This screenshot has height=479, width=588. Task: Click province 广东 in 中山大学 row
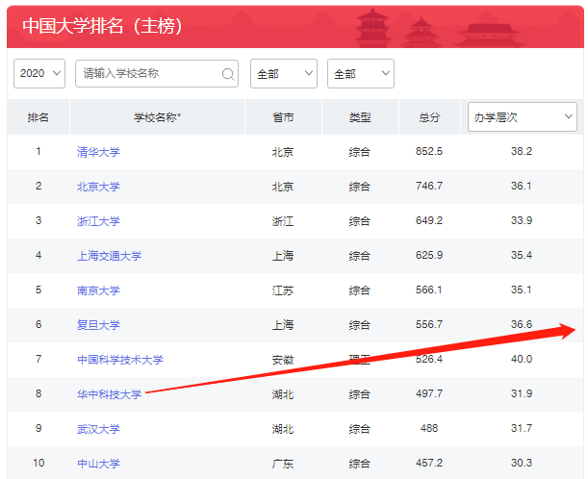point(283,464)
